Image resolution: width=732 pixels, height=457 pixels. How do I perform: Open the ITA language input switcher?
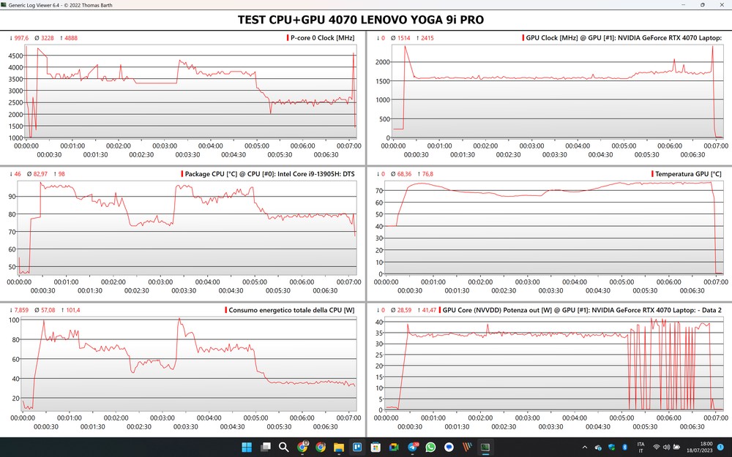coord(641,447)
